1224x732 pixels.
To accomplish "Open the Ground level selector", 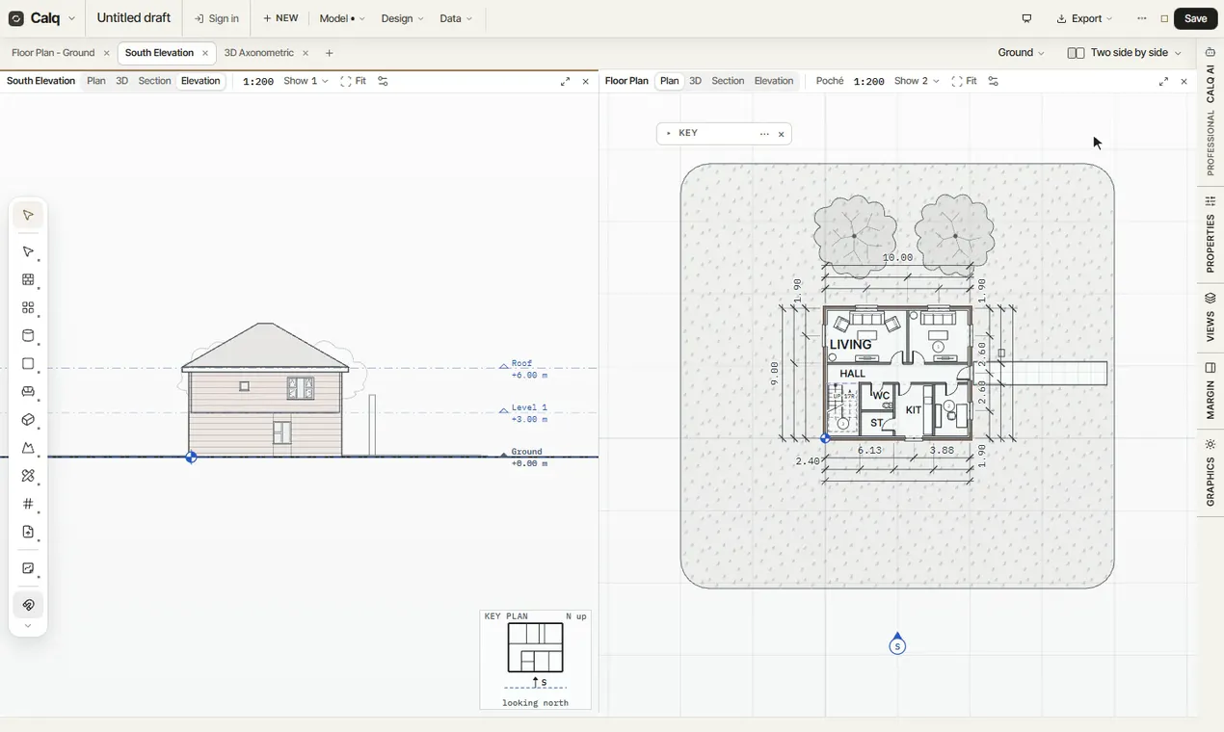I will point(1021,53).
